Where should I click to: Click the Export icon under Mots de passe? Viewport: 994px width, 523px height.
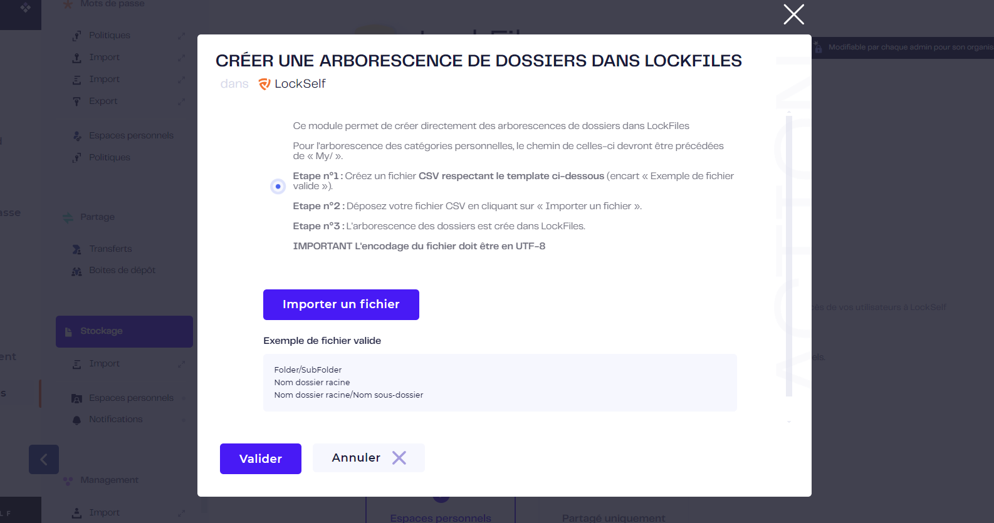click(x=76, y=101)
